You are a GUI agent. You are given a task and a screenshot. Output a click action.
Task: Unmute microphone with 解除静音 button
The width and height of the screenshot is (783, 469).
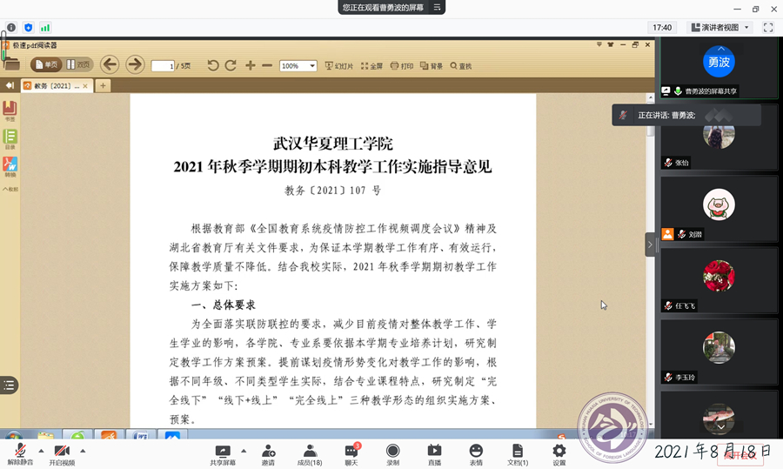click(19, 451)
